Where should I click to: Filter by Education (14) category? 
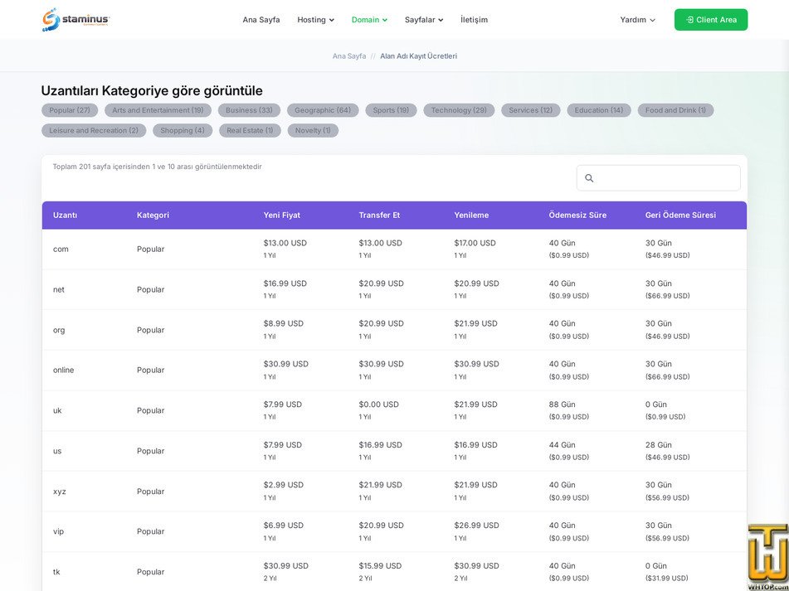599,110
